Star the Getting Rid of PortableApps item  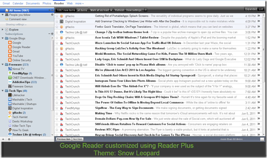pyautogui.click(x=57, y=16)
